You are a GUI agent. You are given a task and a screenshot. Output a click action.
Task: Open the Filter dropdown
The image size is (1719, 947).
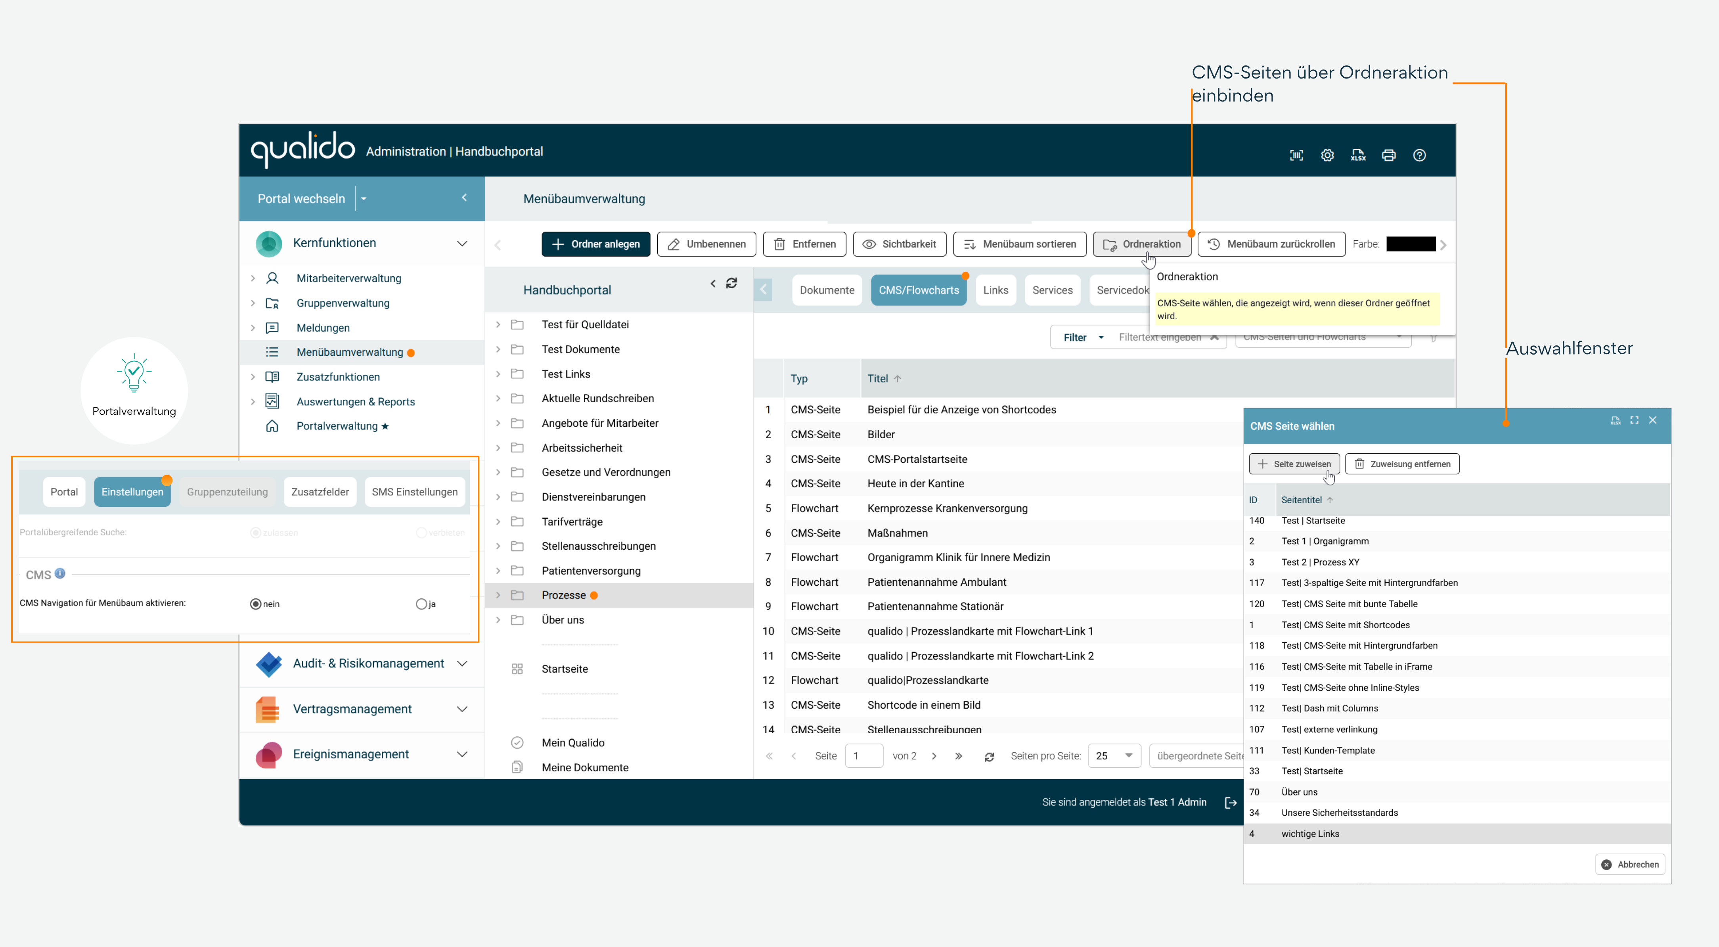(1083, 338)
